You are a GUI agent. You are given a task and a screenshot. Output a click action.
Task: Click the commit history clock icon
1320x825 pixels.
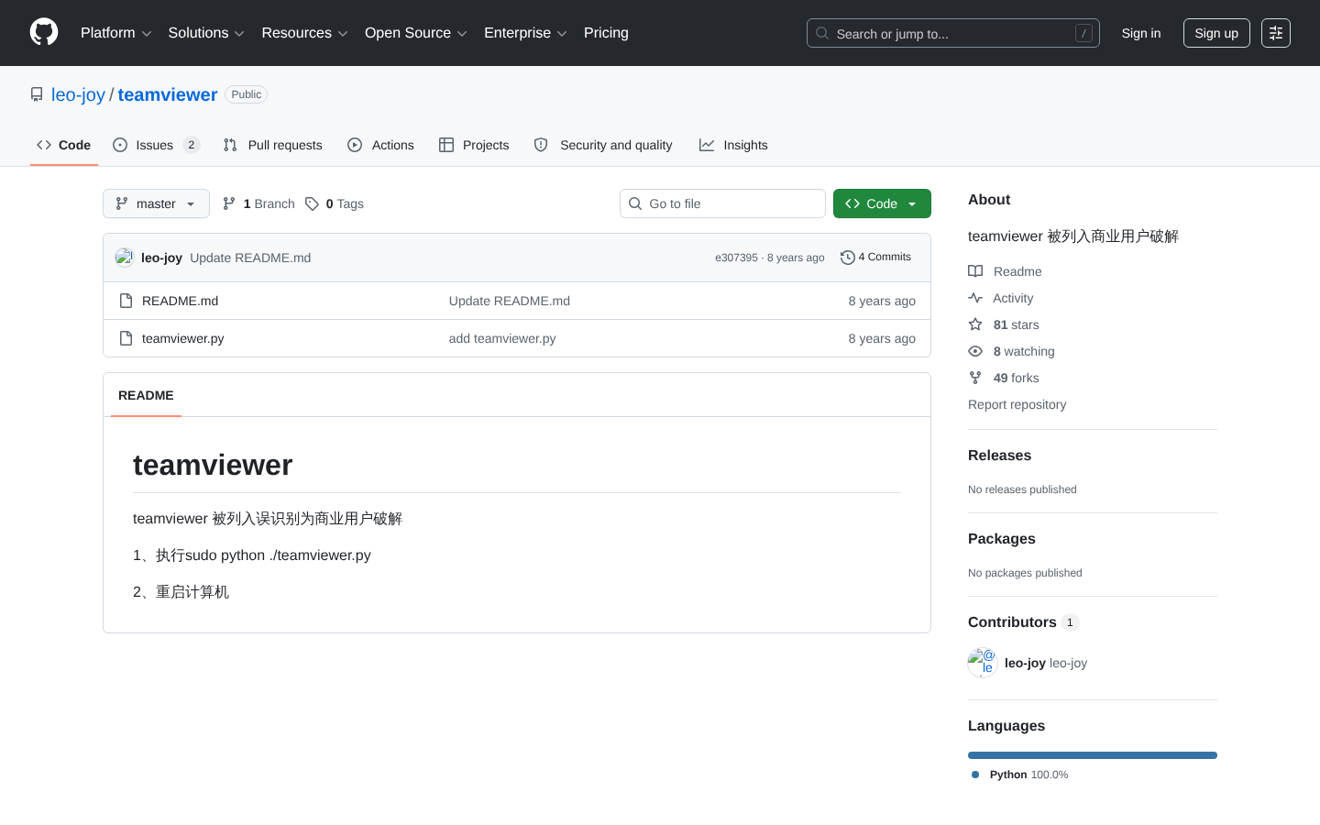(x=848, y=258)
